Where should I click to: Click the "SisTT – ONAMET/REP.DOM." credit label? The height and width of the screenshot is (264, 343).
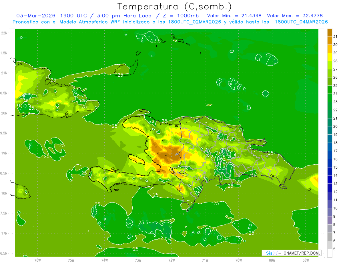pyautogui.click(x=292, y=253)
